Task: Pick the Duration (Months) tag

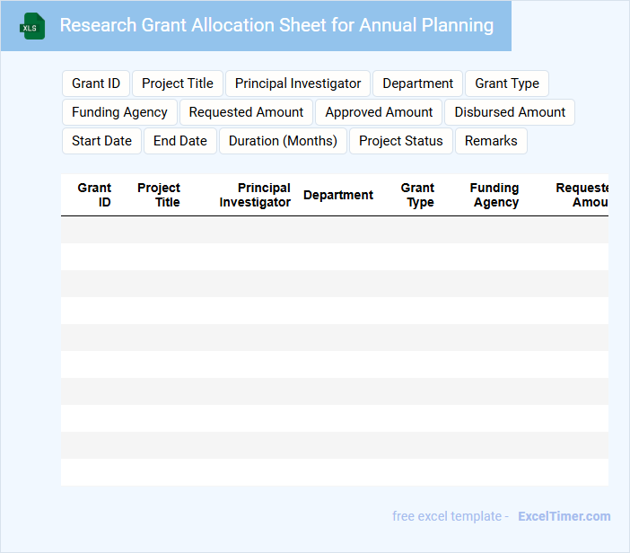Action: pyautogui.click(x=283, y=141)
